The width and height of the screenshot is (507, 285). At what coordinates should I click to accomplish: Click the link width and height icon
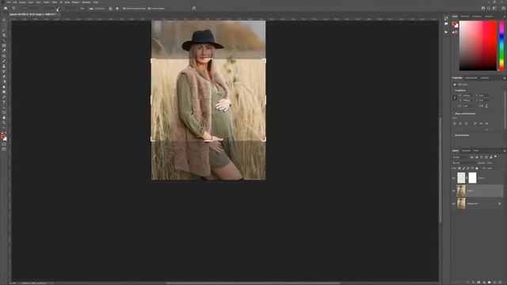455,97
